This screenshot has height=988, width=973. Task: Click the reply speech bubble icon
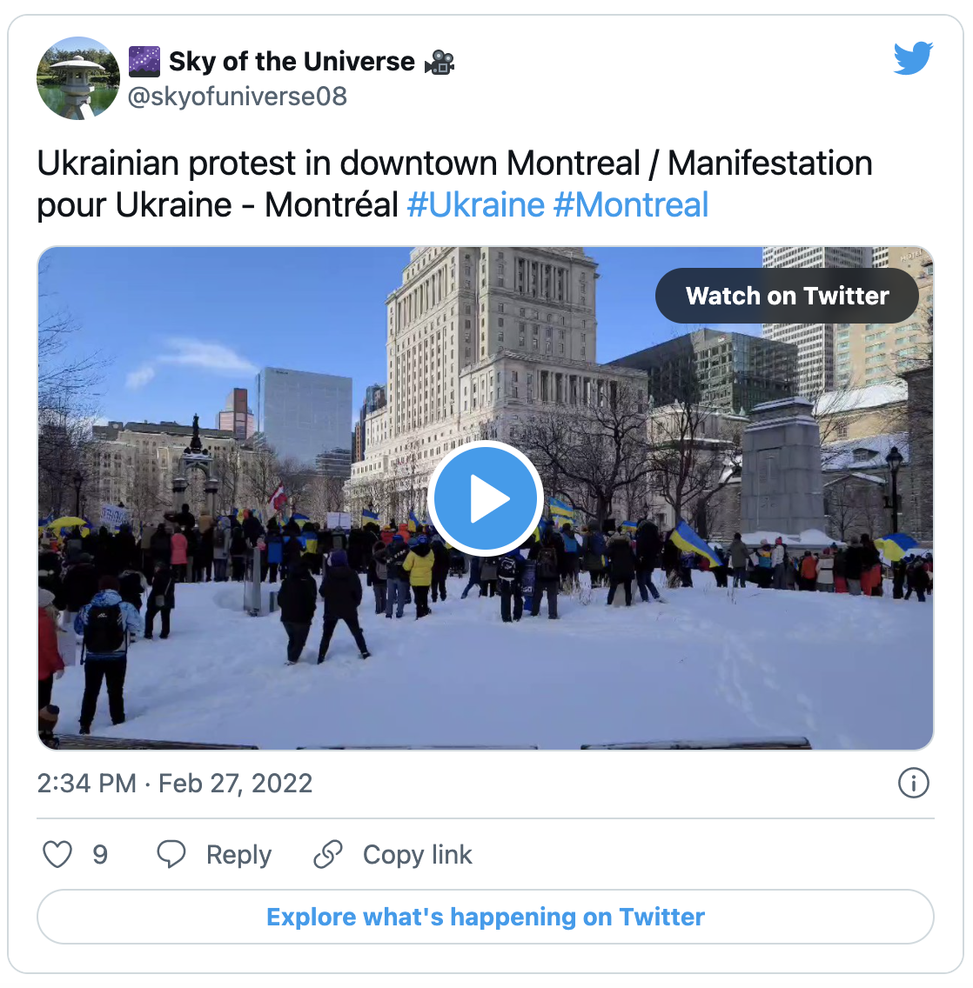pos(171,854)
